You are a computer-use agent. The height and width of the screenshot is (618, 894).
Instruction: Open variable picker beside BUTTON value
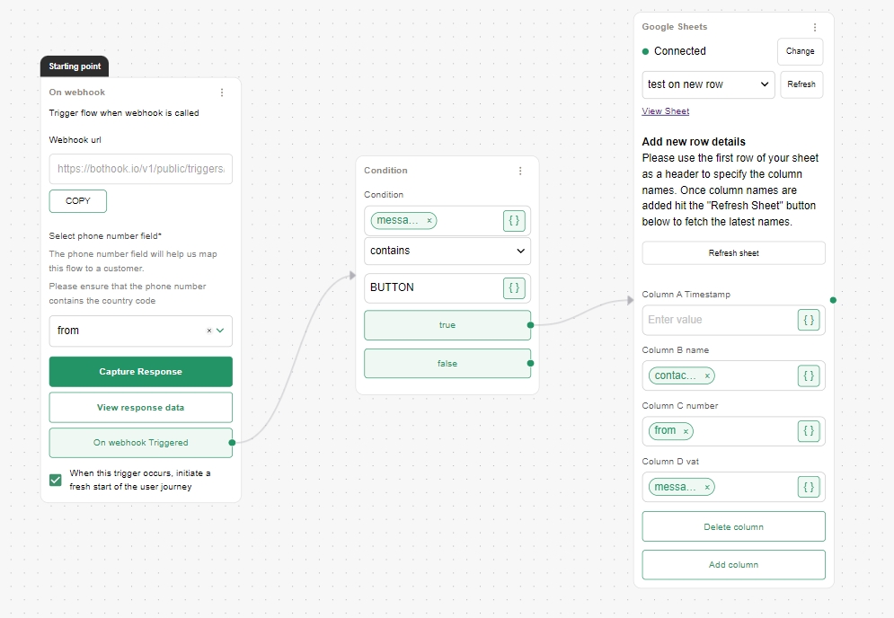514,287
